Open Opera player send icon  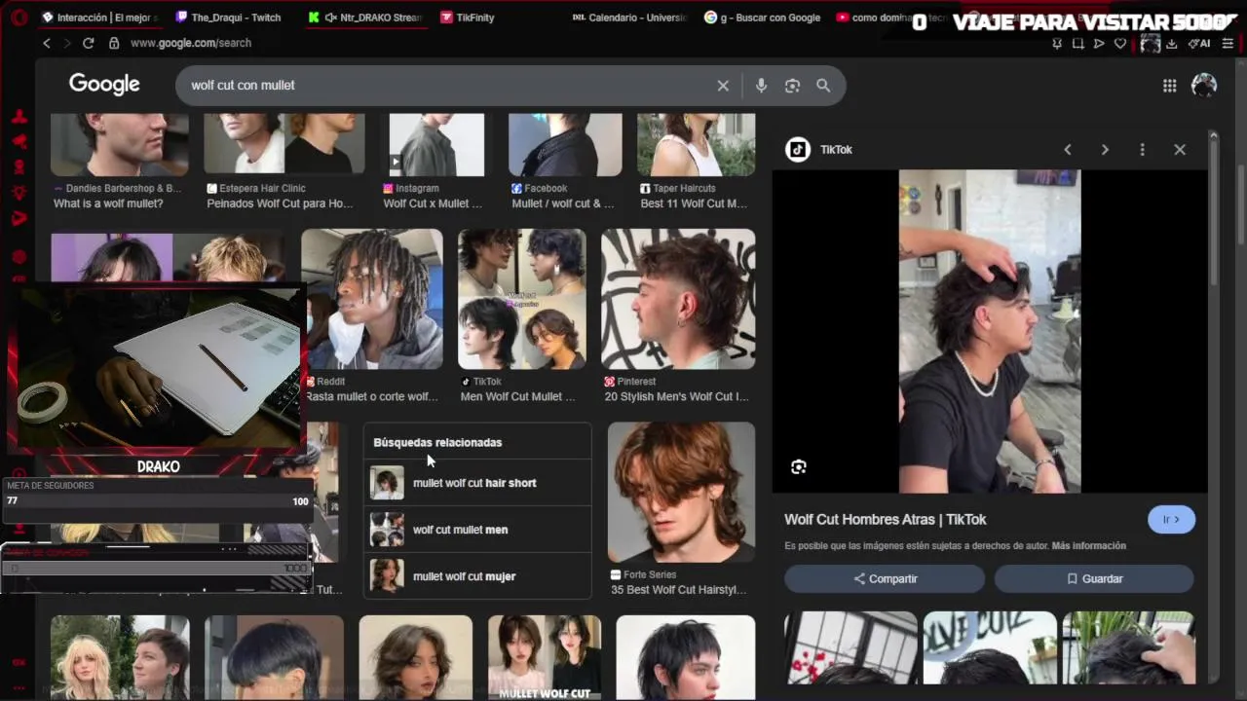1099,43
